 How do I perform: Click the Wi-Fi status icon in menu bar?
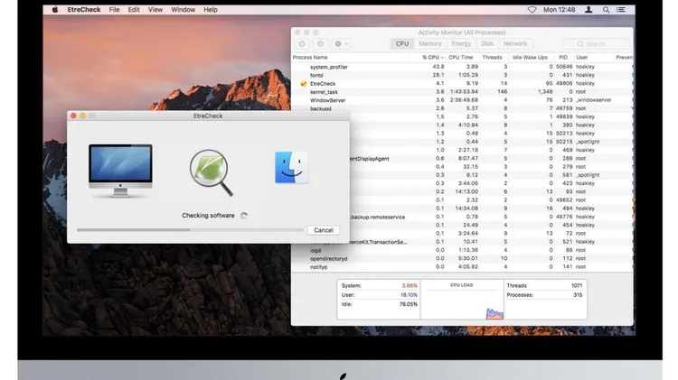pos(532,10)
